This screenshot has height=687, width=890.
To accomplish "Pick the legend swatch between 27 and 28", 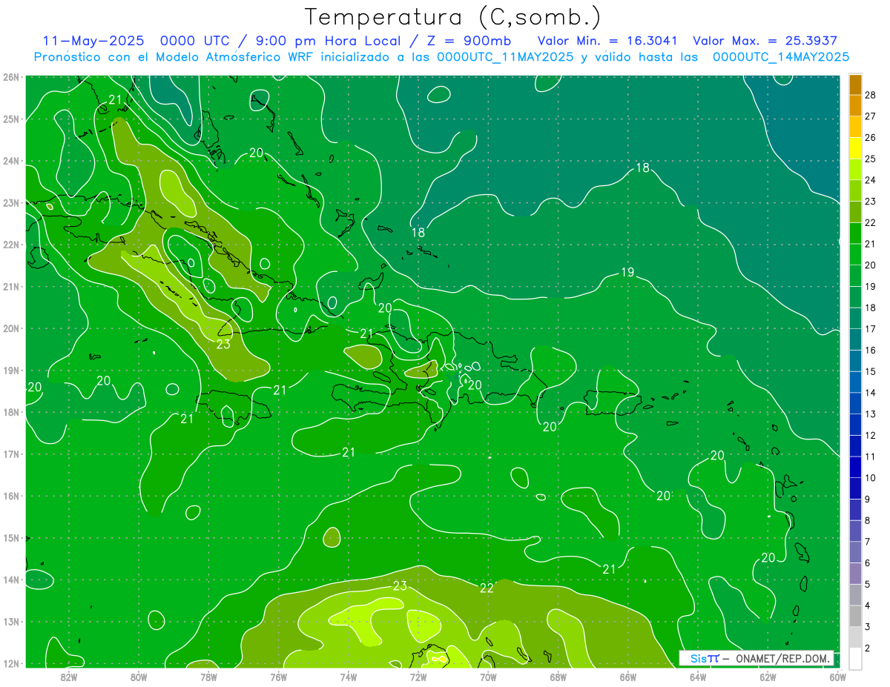I will point(855,105).
